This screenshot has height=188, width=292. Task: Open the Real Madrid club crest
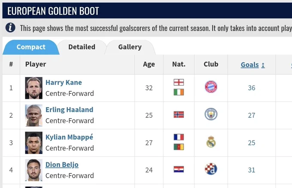click(211, 142)
